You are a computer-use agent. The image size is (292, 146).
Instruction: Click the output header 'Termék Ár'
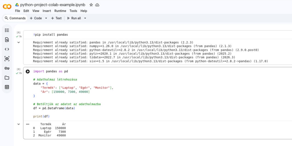point(53,124)
